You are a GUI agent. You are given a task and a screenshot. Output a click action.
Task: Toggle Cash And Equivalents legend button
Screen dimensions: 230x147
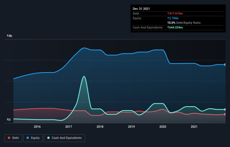click(64, 138)
